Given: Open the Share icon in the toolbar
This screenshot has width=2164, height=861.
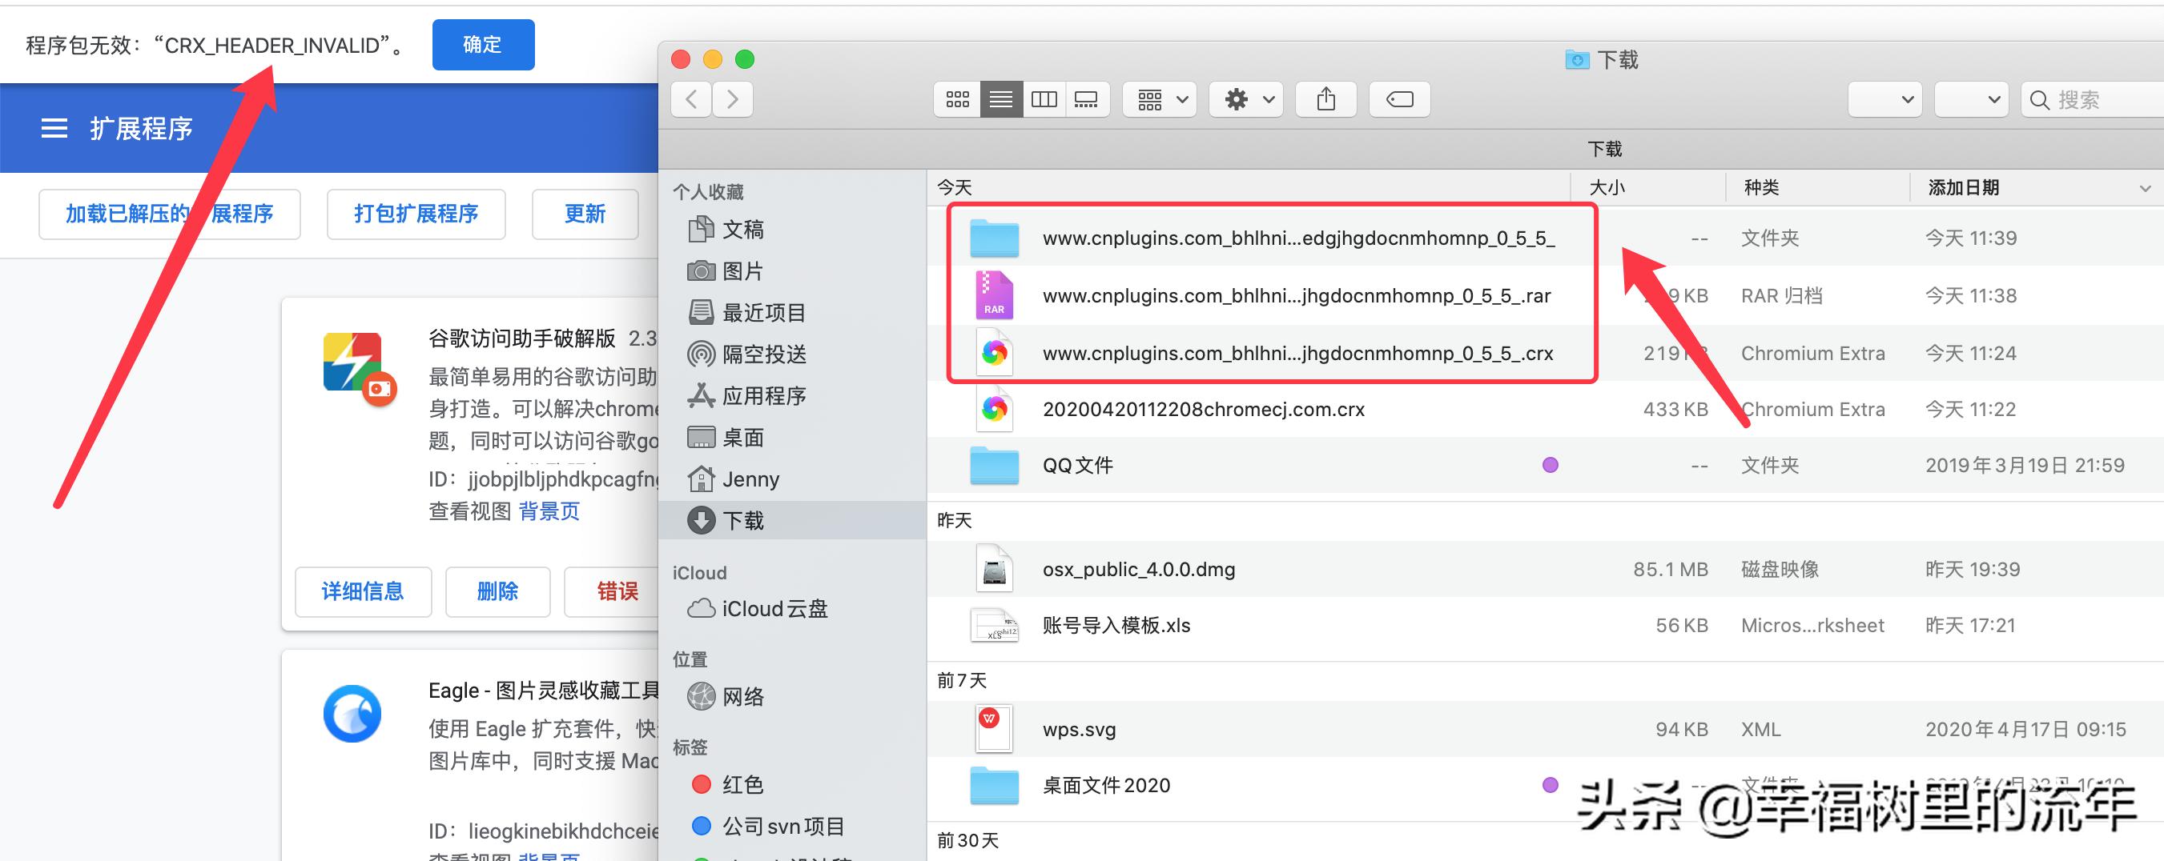Looking at the screenshot, I should click(1325, 99).
